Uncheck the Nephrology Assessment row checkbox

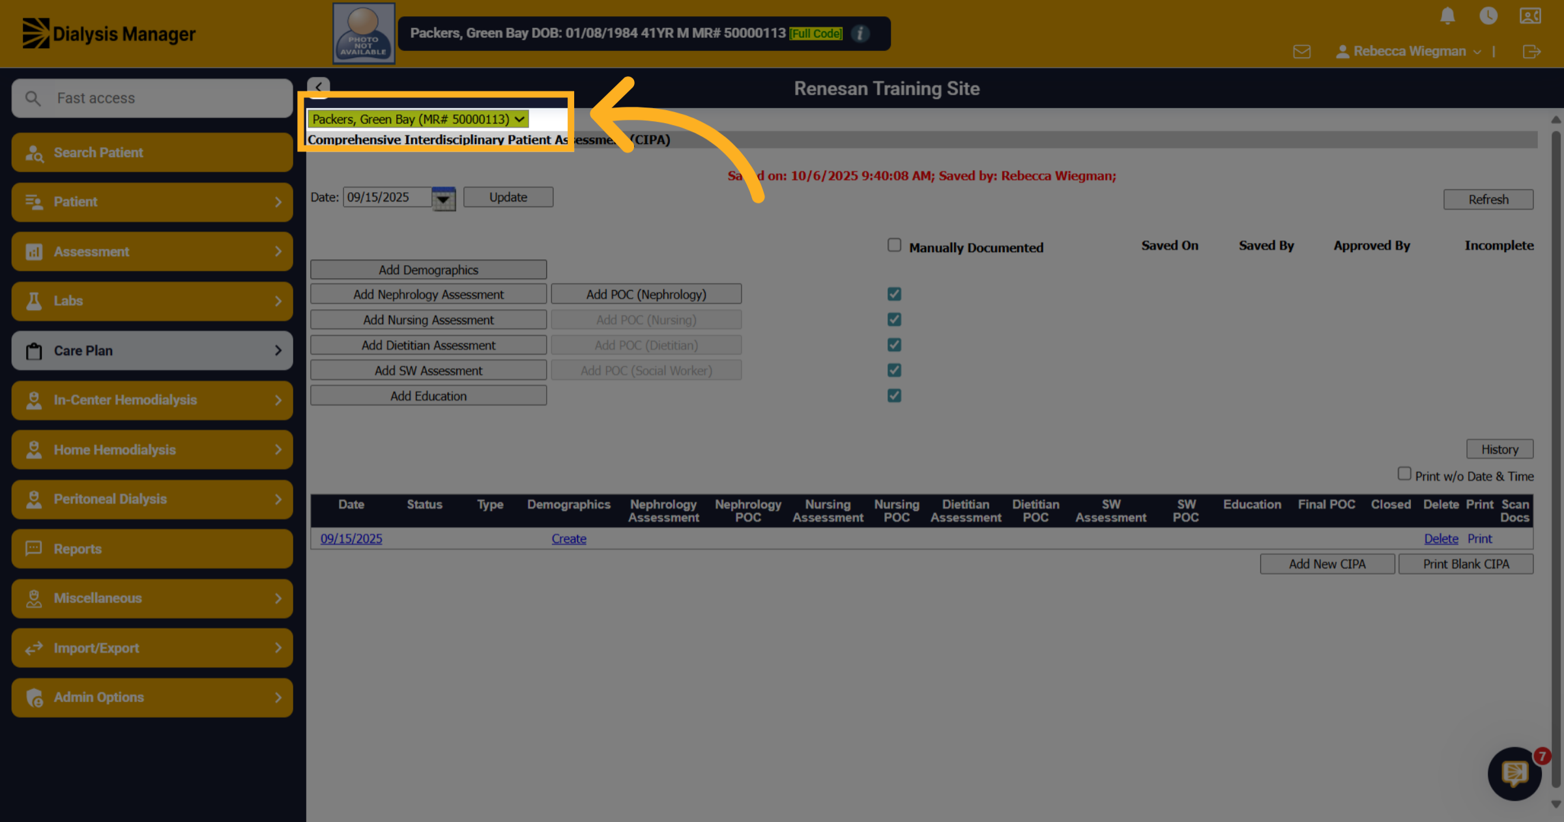tap(894, 294)
